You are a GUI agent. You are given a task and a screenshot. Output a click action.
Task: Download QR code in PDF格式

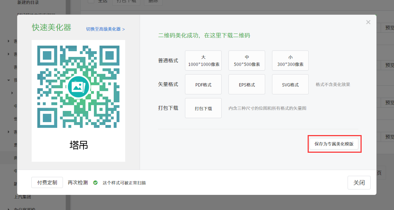[203, 85]
